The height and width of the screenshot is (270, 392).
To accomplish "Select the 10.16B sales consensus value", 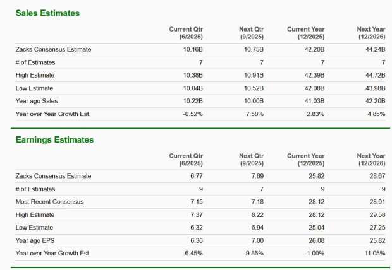I will [192, 49].
